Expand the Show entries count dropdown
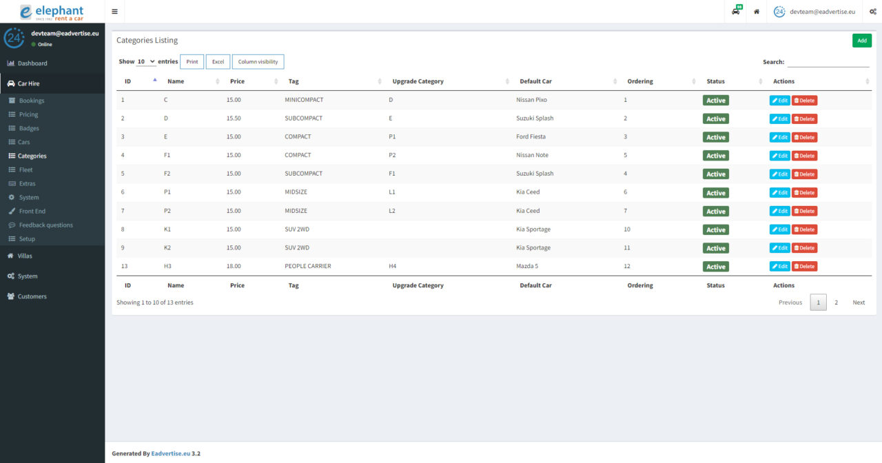The width and height of the screenshot is (882, 463). tap(146, 62)
